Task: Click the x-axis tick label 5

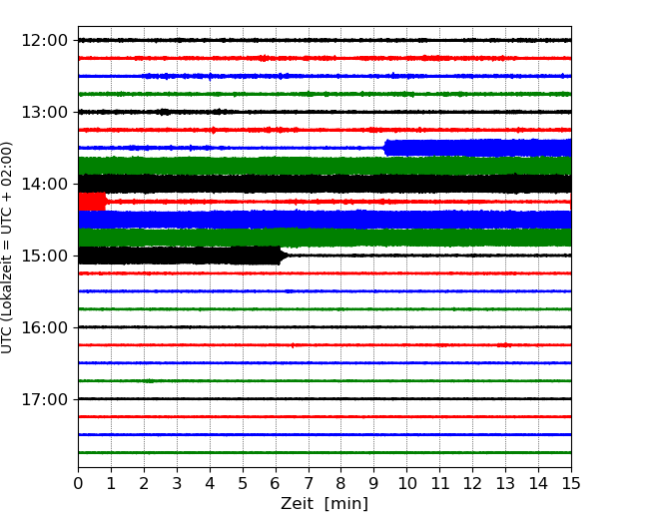Action: (x=243, y=483)
